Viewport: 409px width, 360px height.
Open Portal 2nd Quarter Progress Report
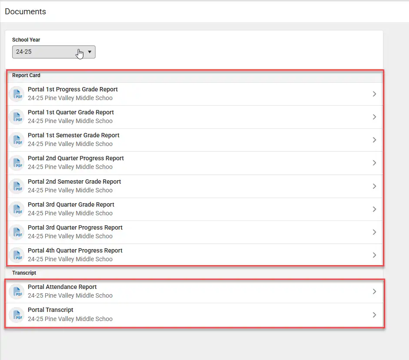pyautogui.click(x=195, y=163)
